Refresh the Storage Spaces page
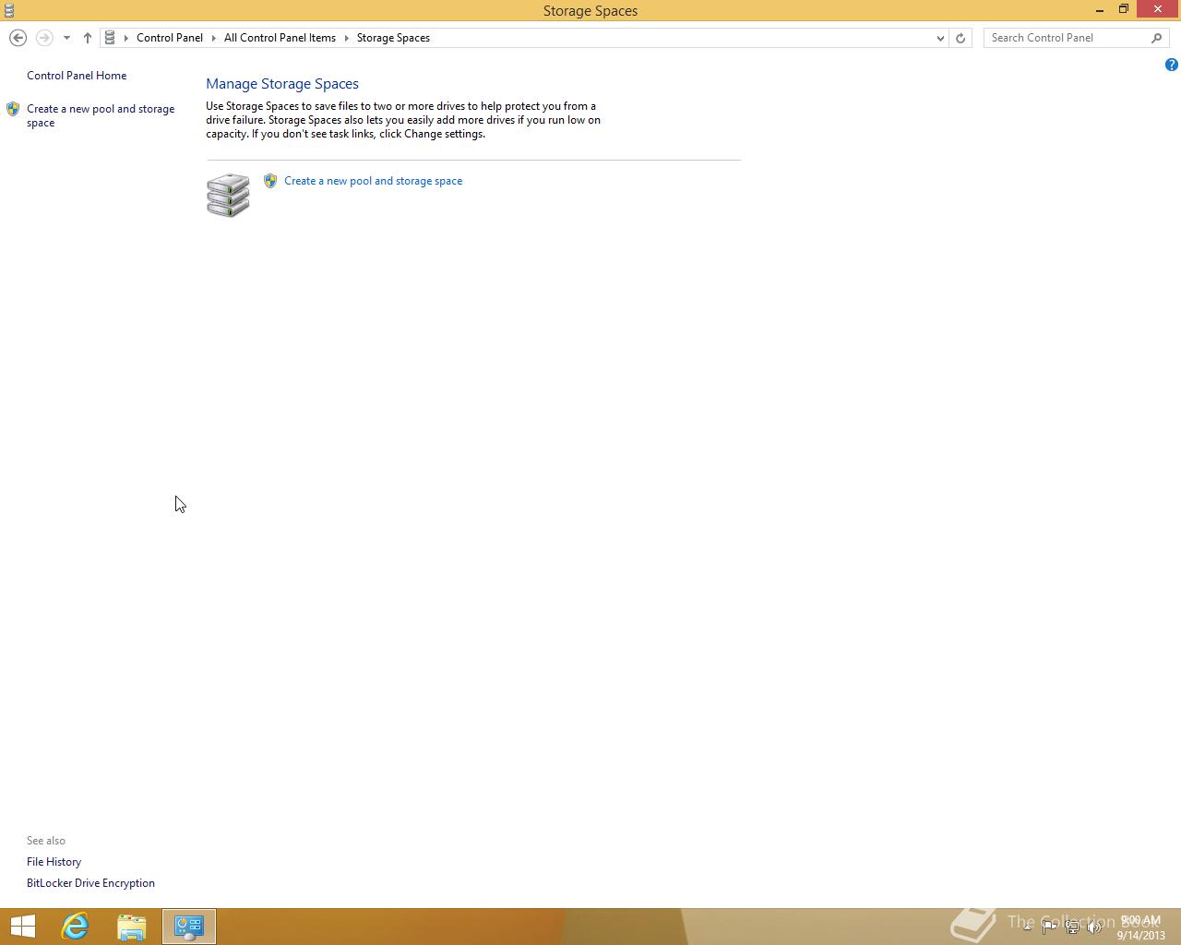Viewport: 1181px width, 945px height. [x=960, y=38]
